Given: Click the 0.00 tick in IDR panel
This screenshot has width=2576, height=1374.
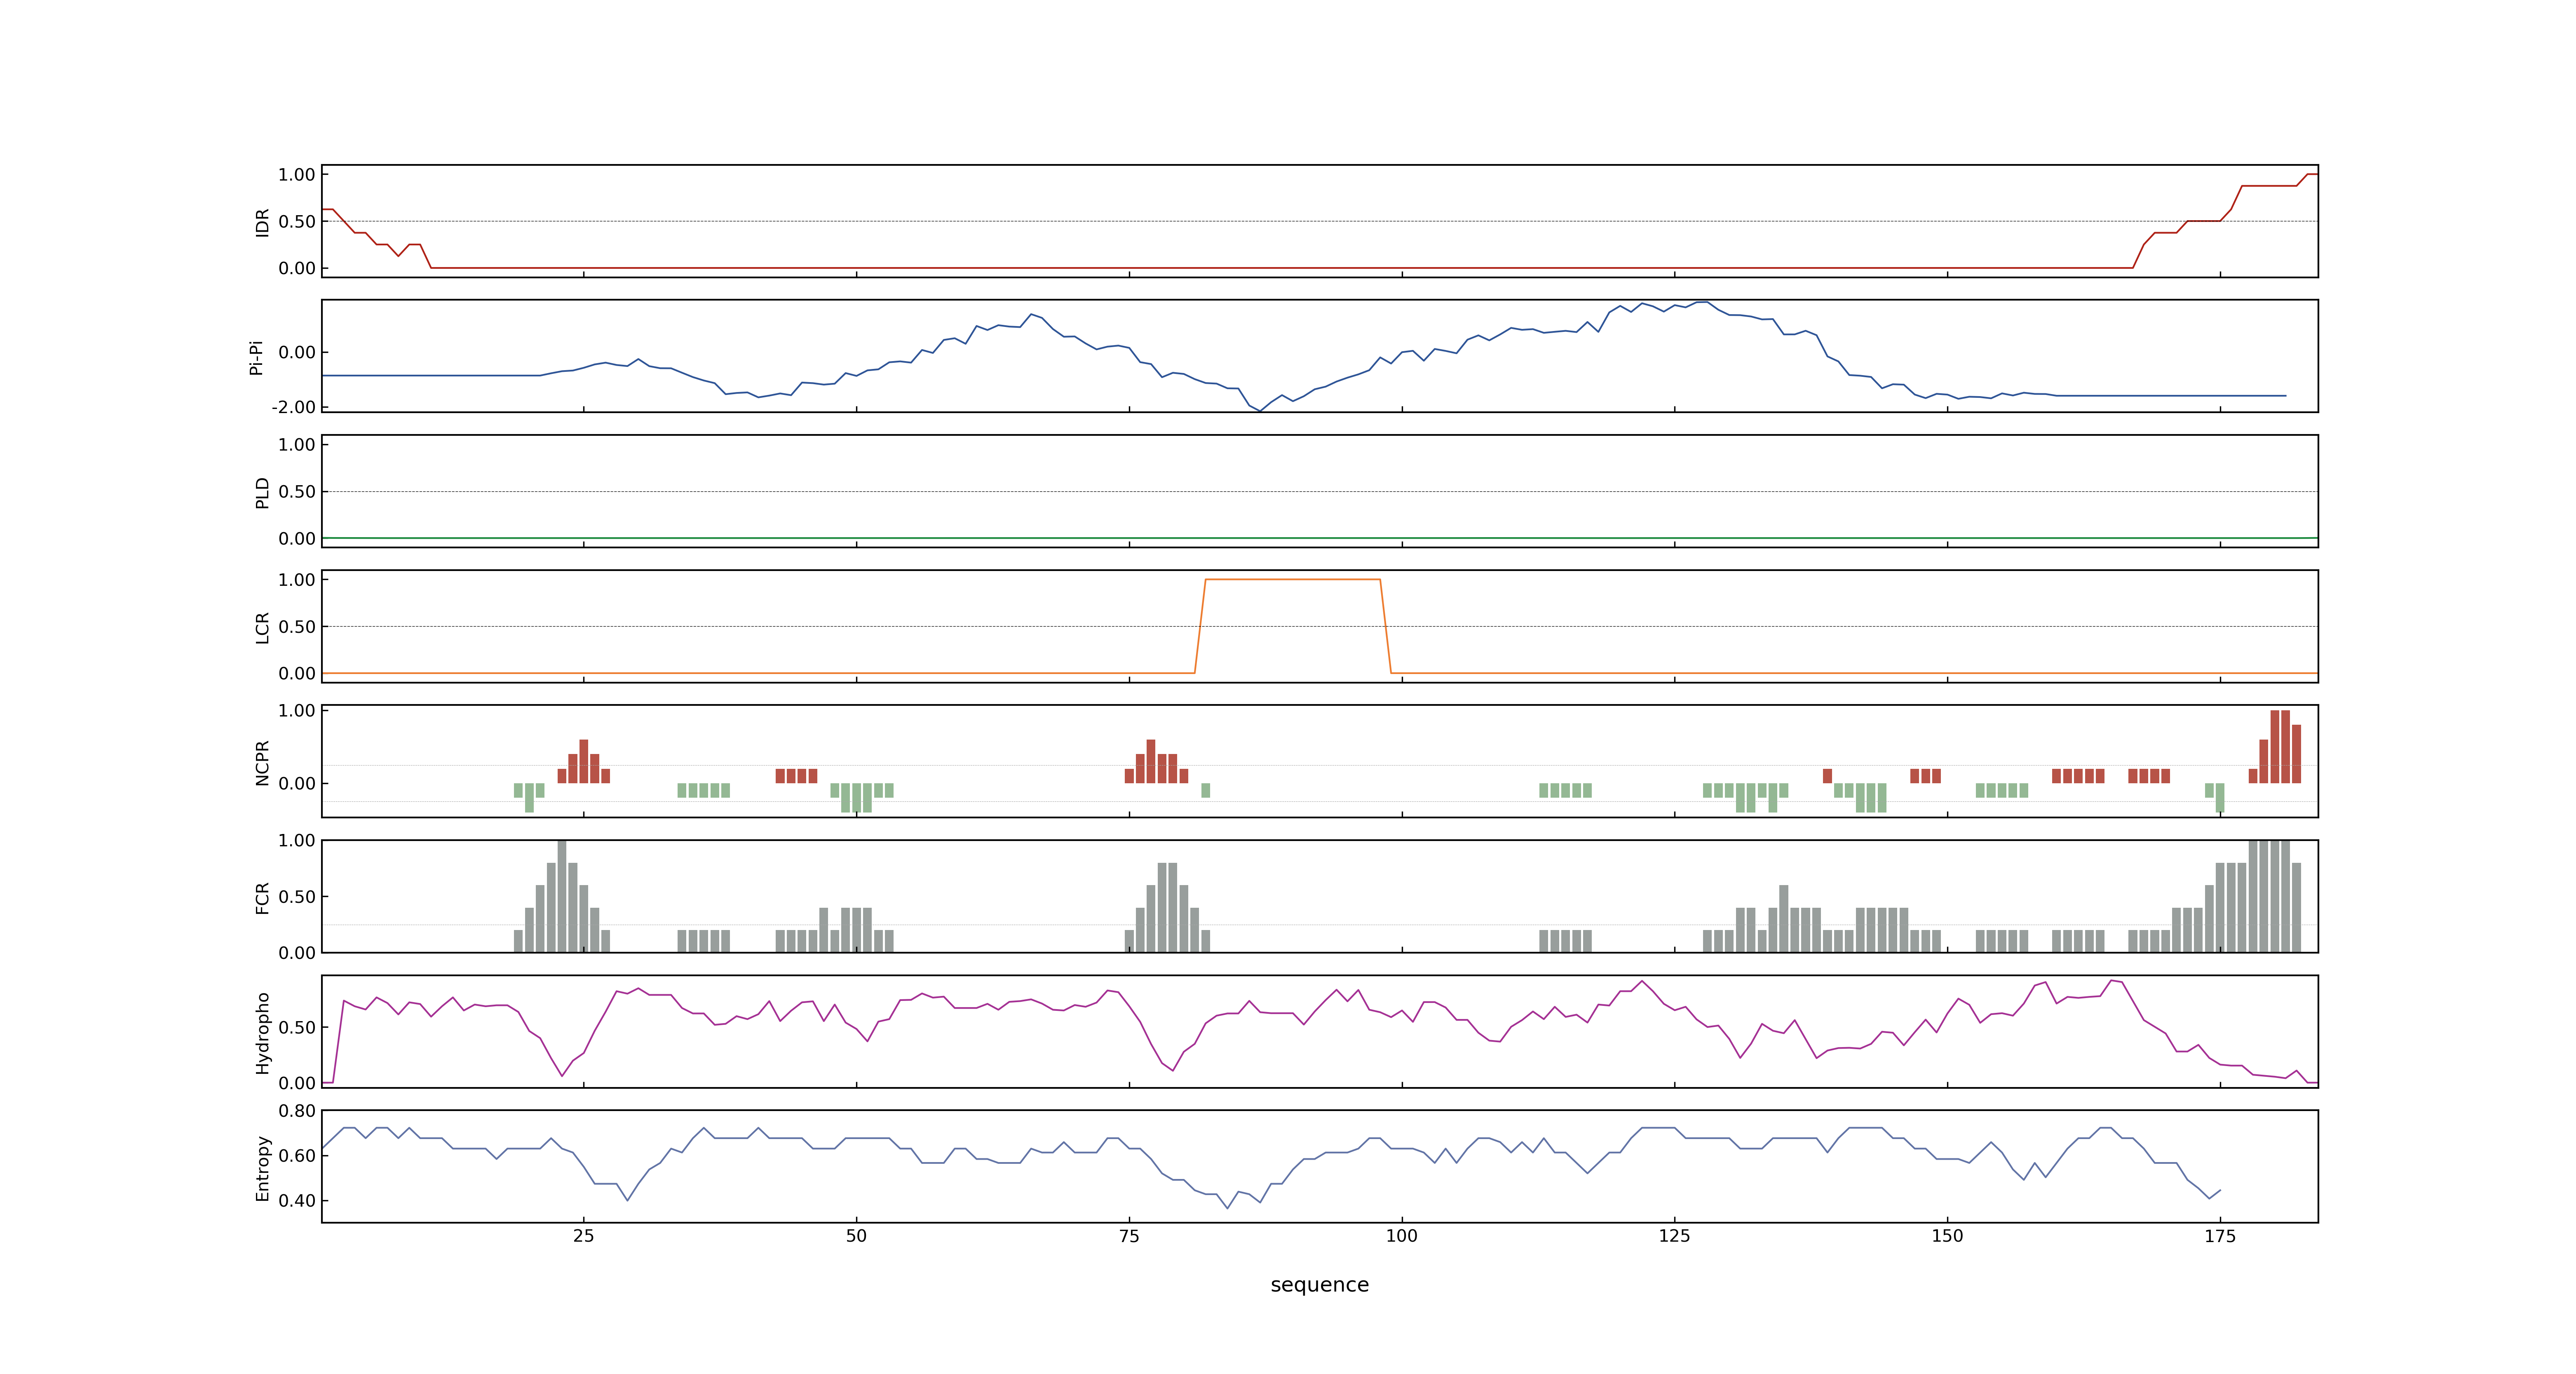Looking at the screenshot, I should point(297,268).
